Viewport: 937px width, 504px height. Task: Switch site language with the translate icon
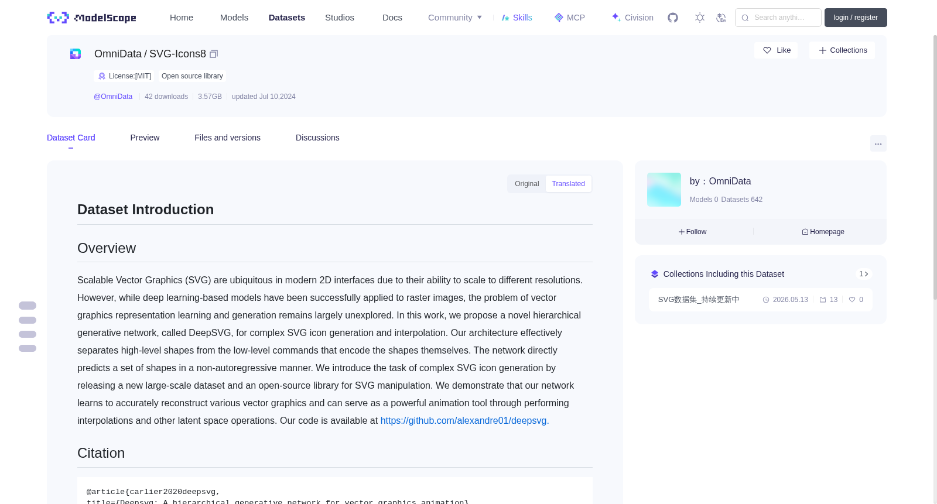pos(721,18)
